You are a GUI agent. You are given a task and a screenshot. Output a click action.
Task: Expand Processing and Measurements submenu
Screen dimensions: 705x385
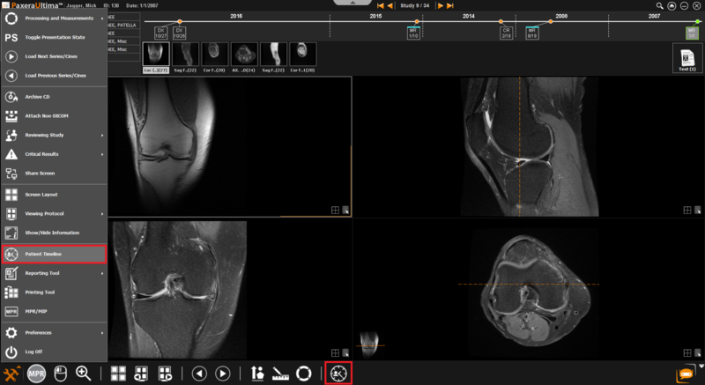point(53,18)
